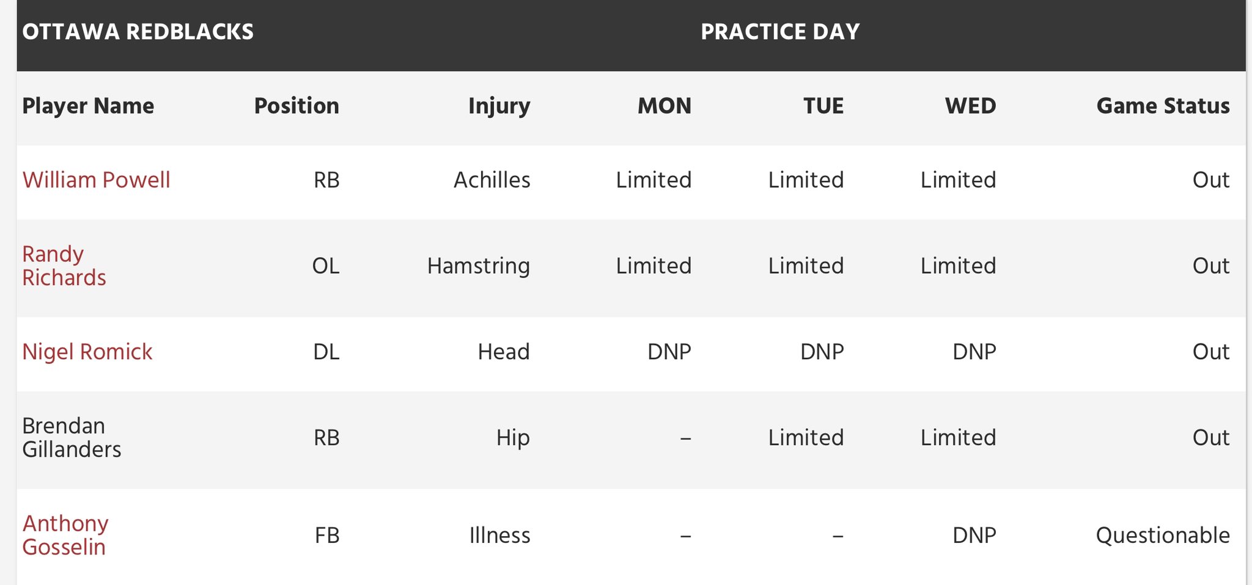Open Randy Richards player link
The image size is (1252, 585).
[x=64, y=266]
